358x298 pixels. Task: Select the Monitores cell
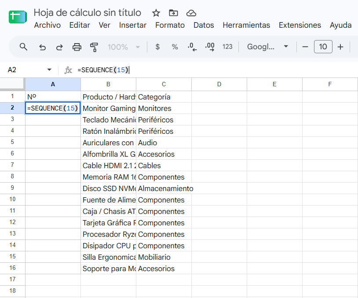164,108
